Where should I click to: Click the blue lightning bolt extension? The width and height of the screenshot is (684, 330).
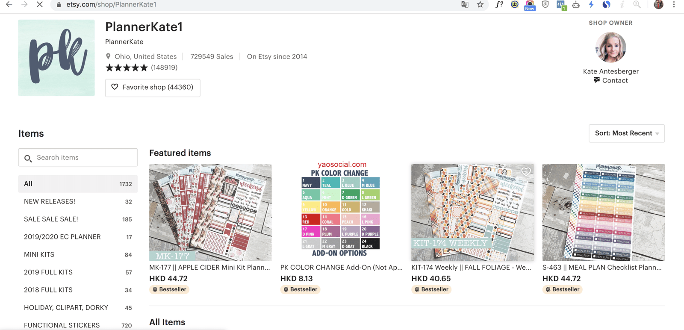591,5
